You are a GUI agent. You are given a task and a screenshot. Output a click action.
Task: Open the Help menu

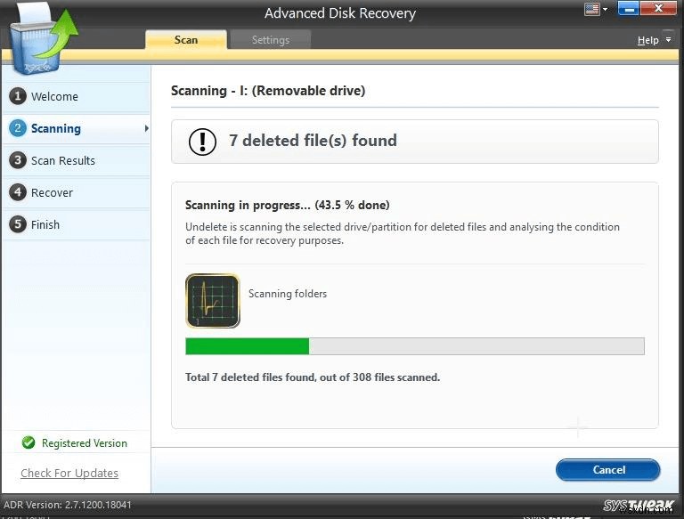point(647,40)
